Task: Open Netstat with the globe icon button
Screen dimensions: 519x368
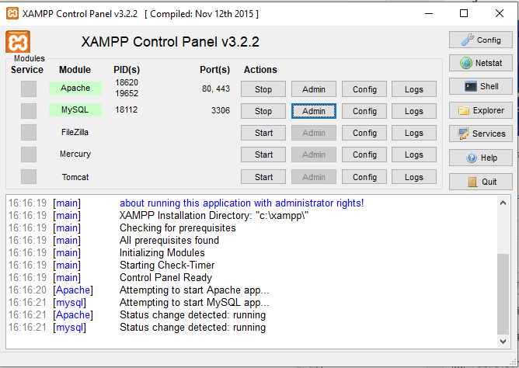Action: (x=481, y=63)
